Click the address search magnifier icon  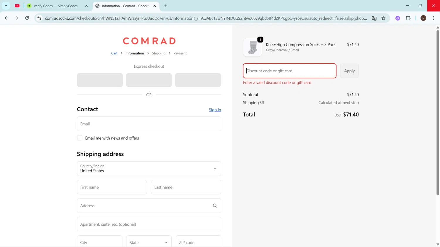point(215,206)
